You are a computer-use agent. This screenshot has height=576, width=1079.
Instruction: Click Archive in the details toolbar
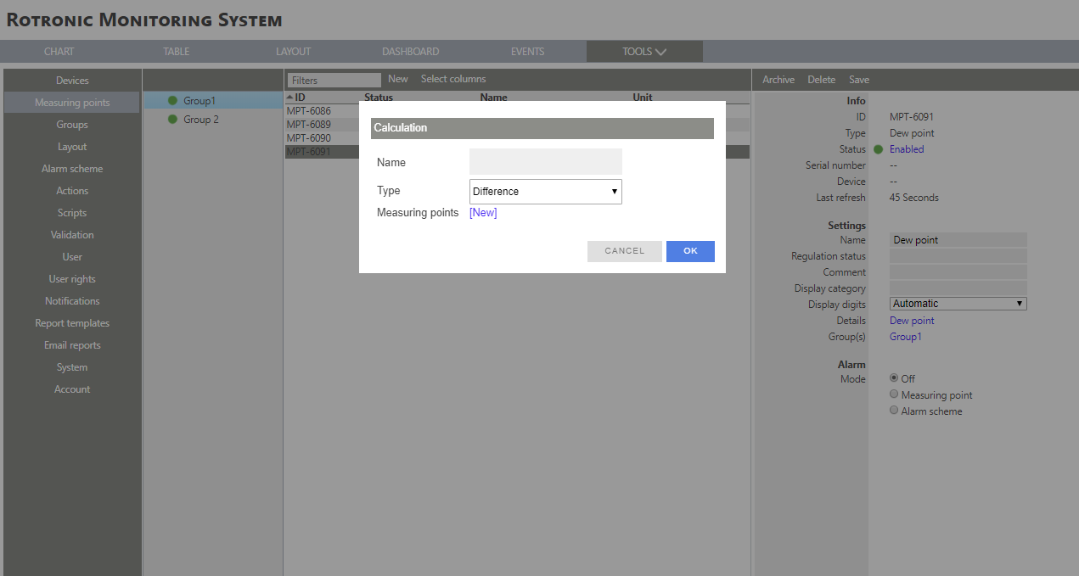tap(778, 80)
